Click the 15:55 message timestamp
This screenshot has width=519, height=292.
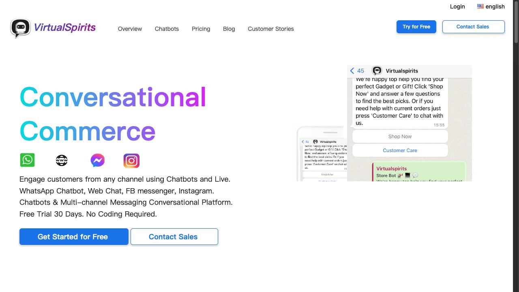439,125
